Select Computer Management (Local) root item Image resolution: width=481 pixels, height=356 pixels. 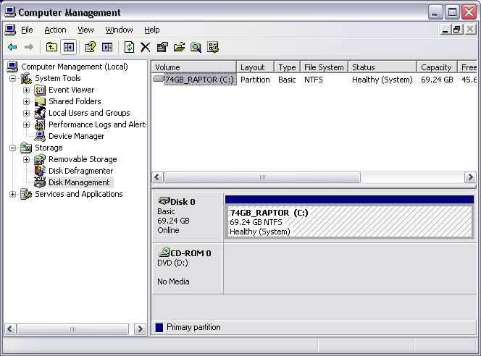click(74, 67)
